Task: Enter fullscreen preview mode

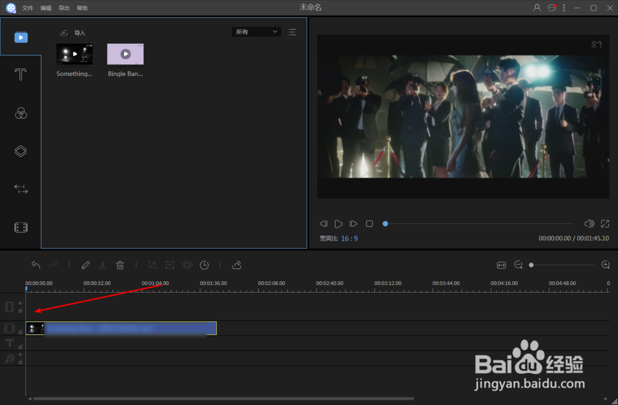Action: pos(605,224)
